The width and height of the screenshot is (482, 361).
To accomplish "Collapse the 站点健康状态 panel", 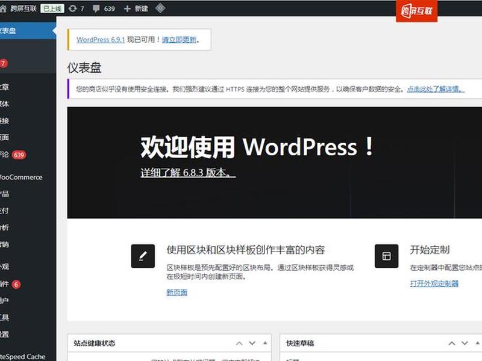I will (265, 343).
